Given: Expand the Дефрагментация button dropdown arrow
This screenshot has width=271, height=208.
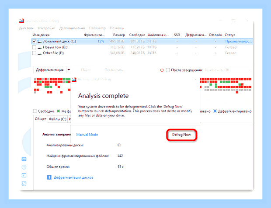Looking at the screenshot, I should (x=69, y=70).
